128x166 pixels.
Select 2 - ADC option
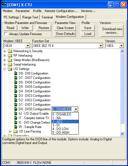[65, 122]
